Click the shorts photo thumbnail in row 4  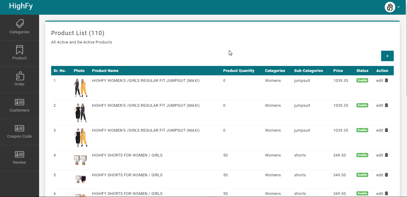click(80, 160)
